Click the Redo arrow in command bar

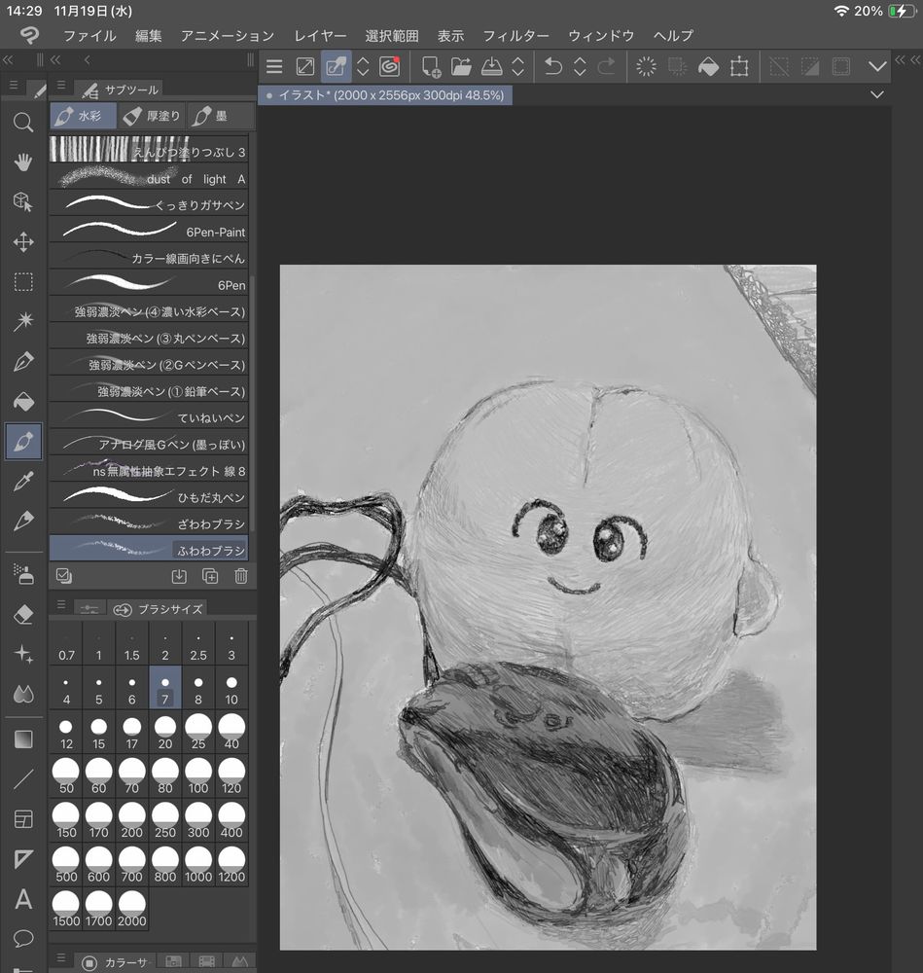click(x=606, y=66)
